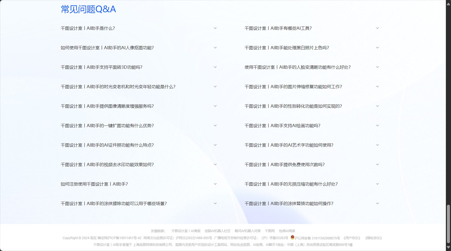
Task: Open 沪公网安备 31011502008675号 link
Action: click(x=317, y=238)
